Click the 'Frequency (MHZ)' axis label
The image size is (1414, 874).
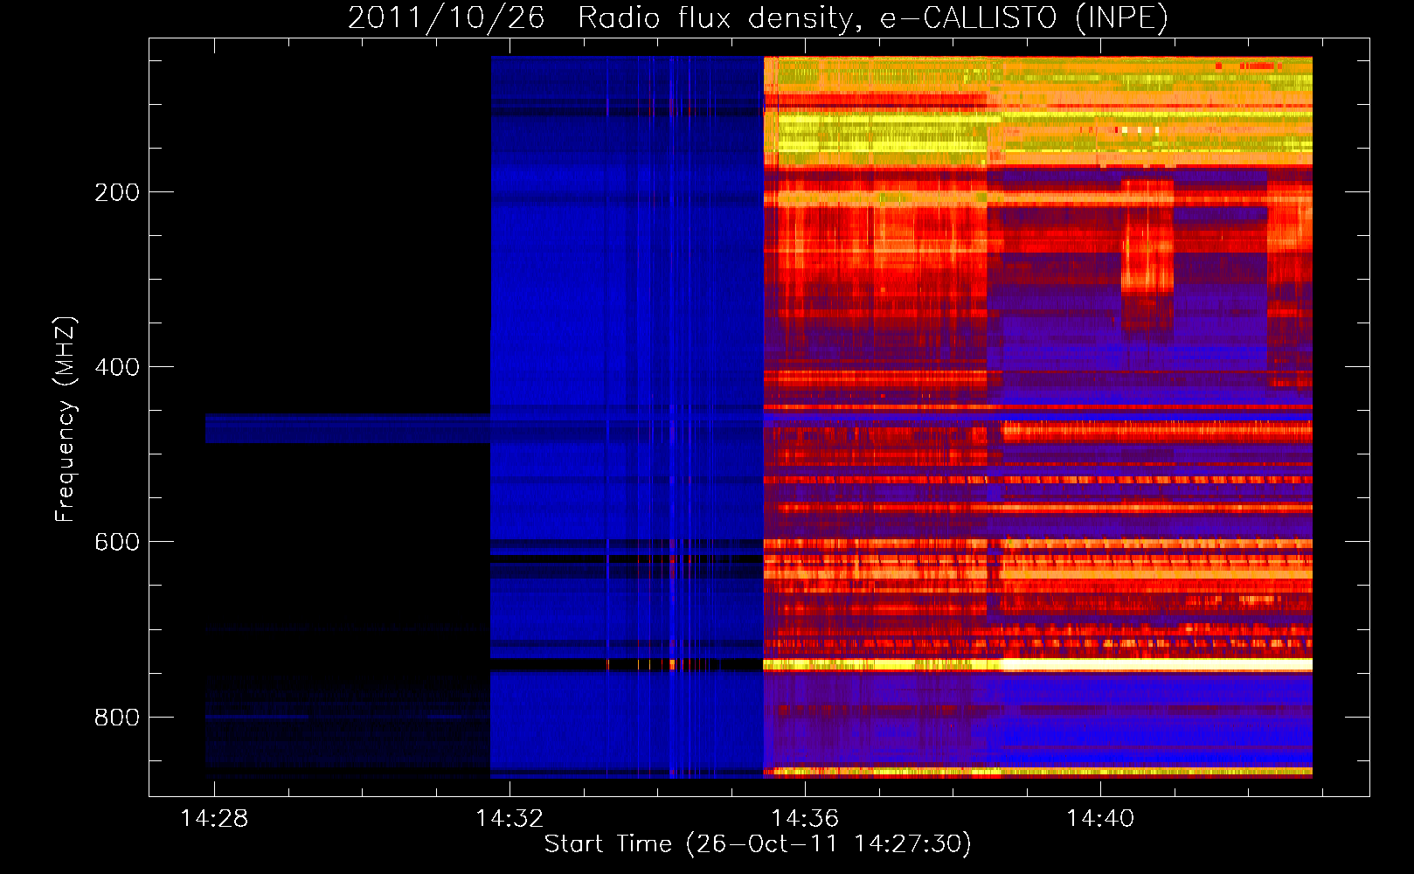(65, 419)
